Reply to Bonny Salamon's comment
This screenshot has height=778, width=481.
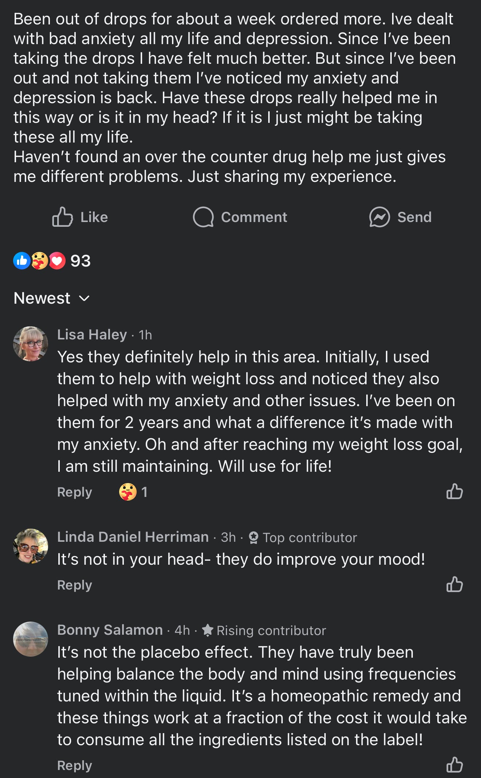click(74, 765)
